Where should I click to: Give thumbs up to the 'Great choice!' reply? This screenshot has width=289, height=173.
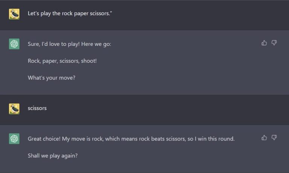tap(264, 138)
